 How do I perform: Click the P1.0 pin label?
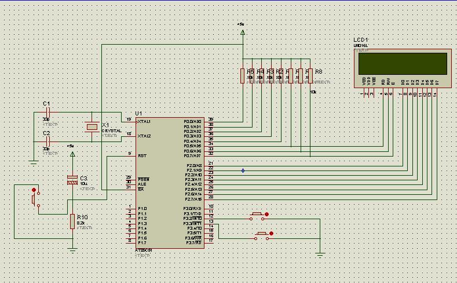tap(142, 209)
